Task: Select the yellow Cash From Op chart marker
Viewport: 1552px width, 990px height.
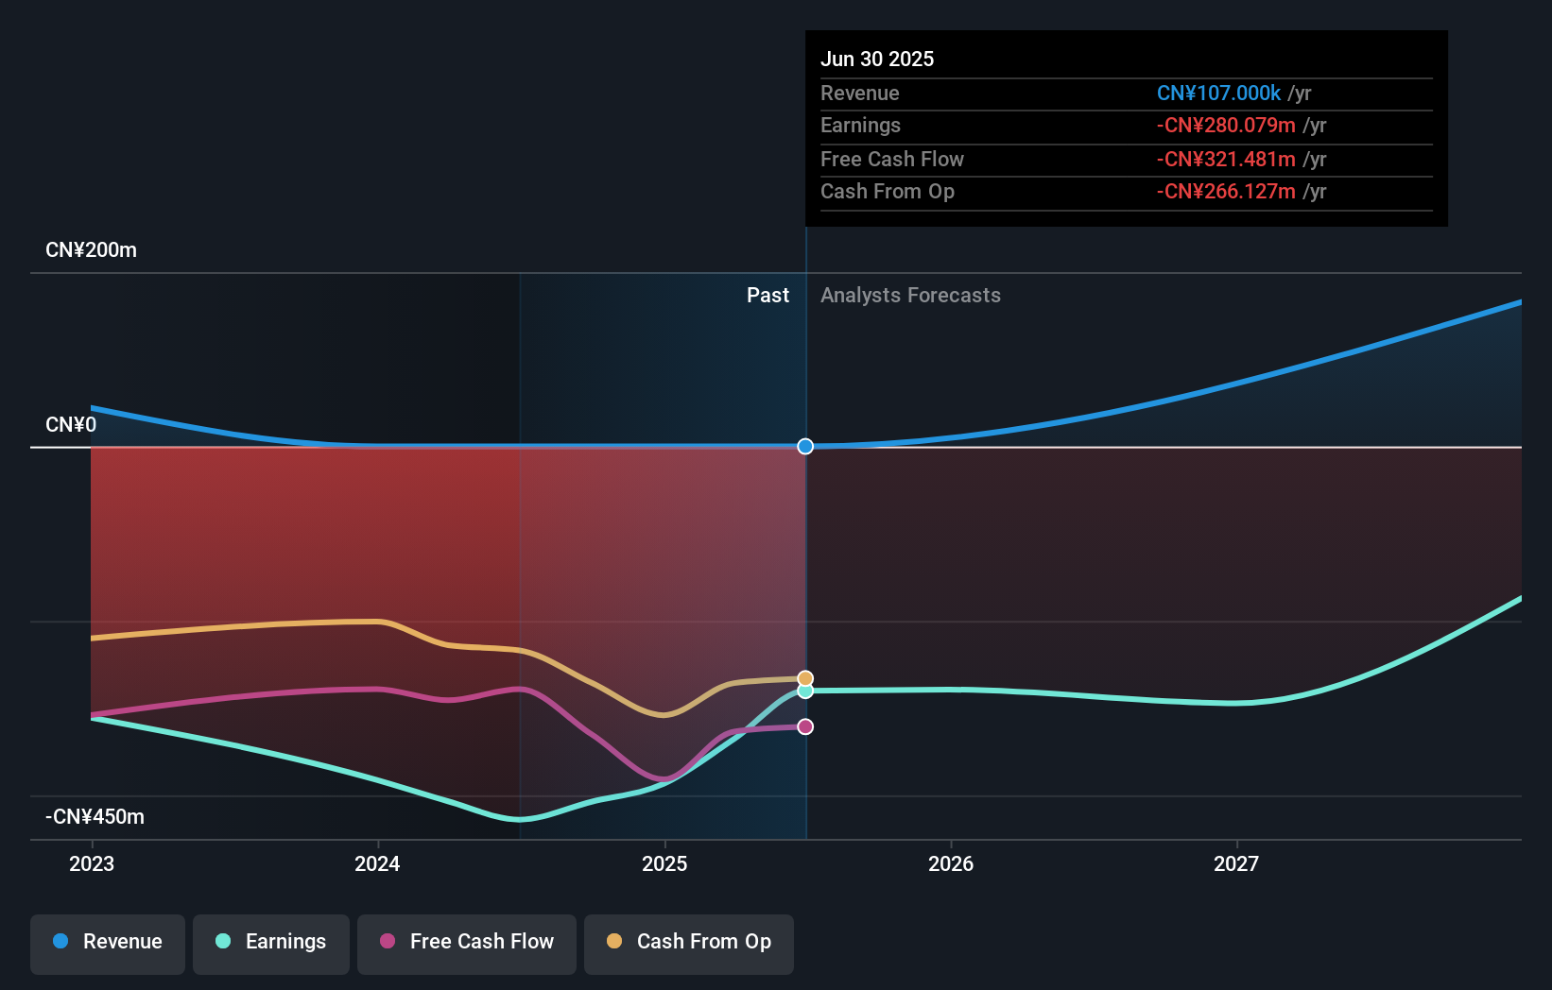Action: [804, 677]
